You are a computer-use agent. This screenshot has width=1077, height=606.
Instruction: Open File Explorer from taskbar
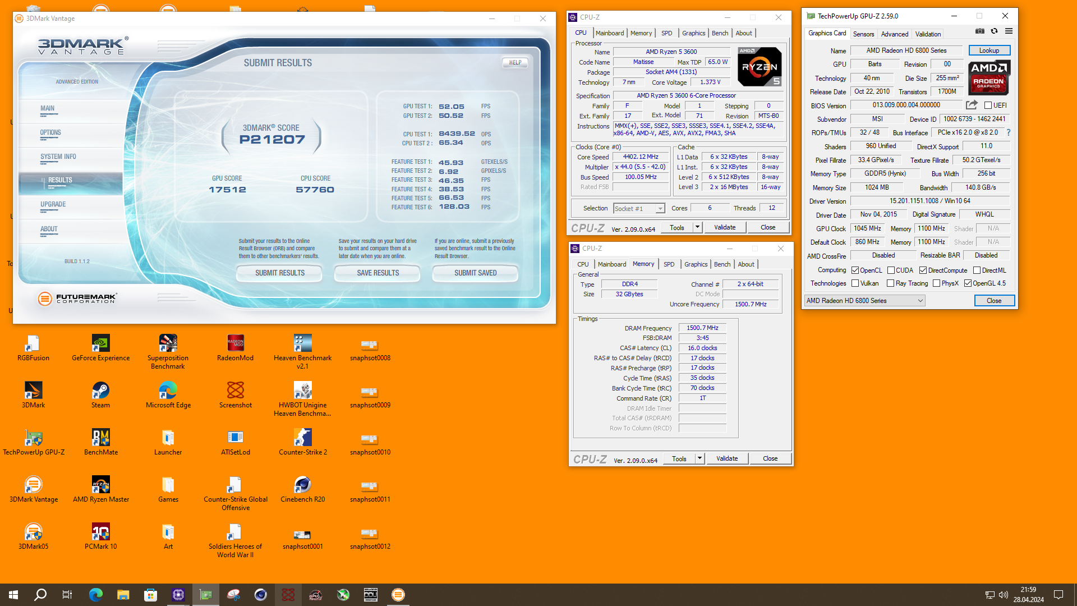click(123, 595)
